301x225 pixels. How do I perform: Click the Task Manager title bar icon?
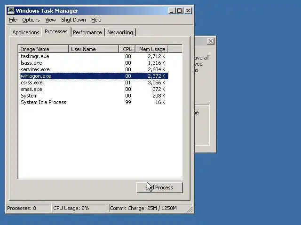point(11,10)
